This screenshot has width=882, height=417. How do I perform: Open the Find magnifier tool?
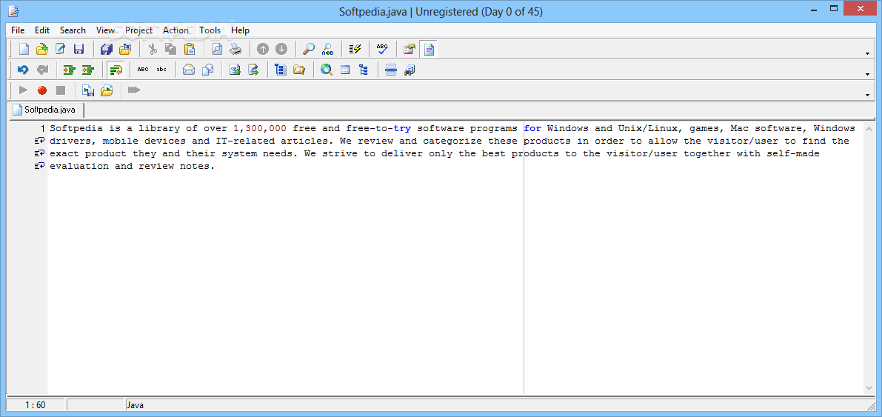click(x=309, y=50)
